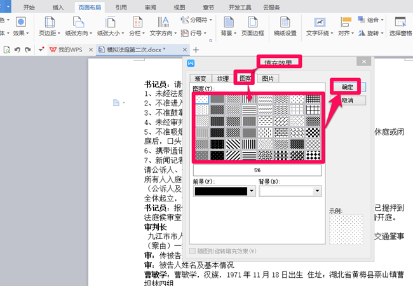Toggle 随图形旋转填充效果 checkbox

[x=193, y=251]
